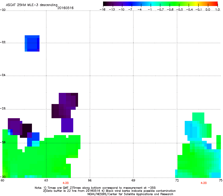The height and width of the screenshot is (196, 223).
Task: Click the red '4:35' time below longitude 72-75
Action: (x=203, y=183)
